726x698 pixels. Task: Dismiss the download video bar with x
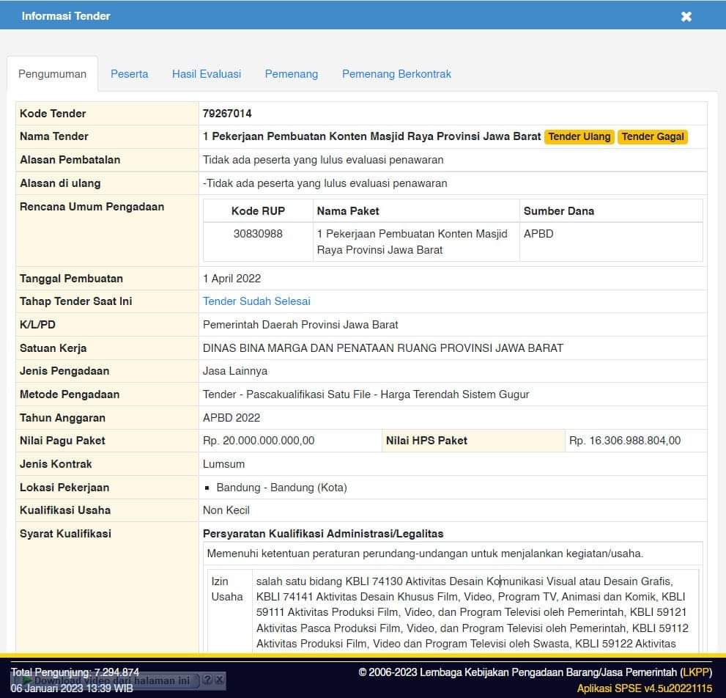click(x=220, y=680)
